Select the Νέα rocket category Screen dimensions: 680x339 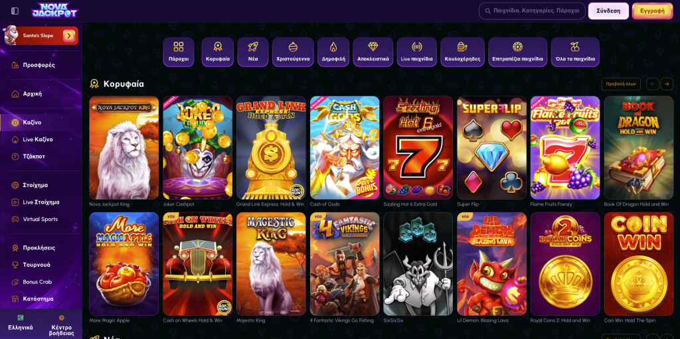(253, 52)
